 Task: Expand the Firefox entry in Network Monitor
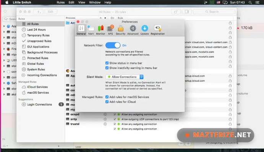coord(4,49)
